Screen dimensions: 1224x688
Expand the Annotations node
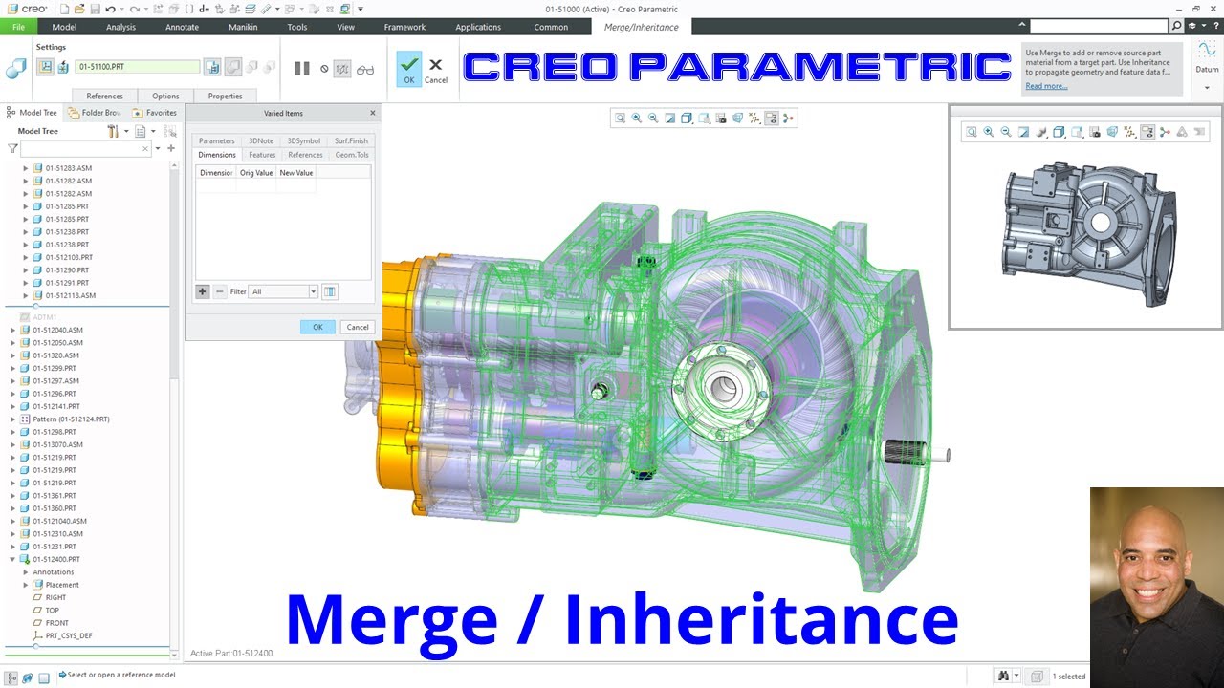pos(26,572)
